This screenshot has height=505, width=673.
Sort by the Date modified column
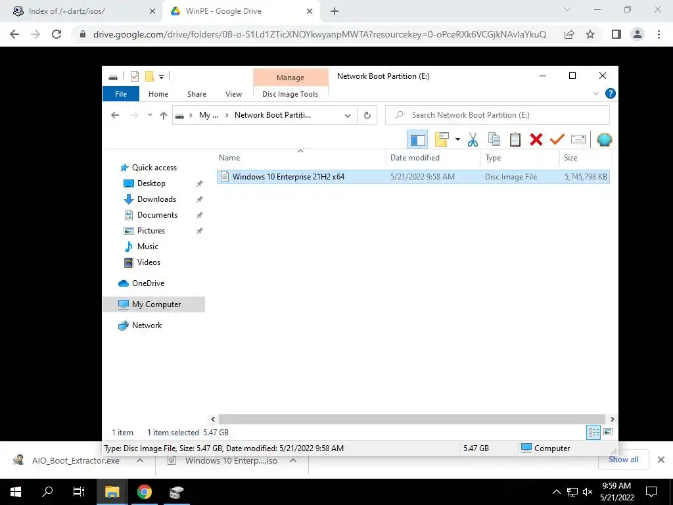point(434,158)
